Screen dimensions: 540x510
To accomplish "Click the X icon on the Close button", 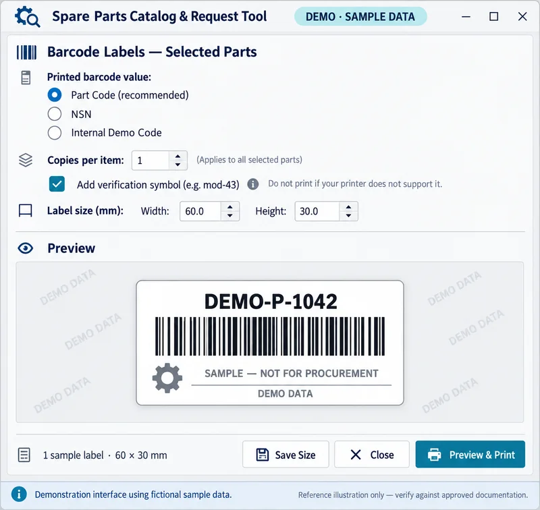I will [x=356, y=455].
